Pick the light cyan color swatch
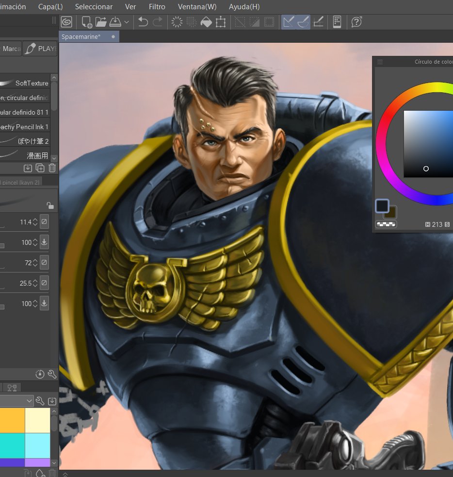453x477 pixels. click(37, 445)
